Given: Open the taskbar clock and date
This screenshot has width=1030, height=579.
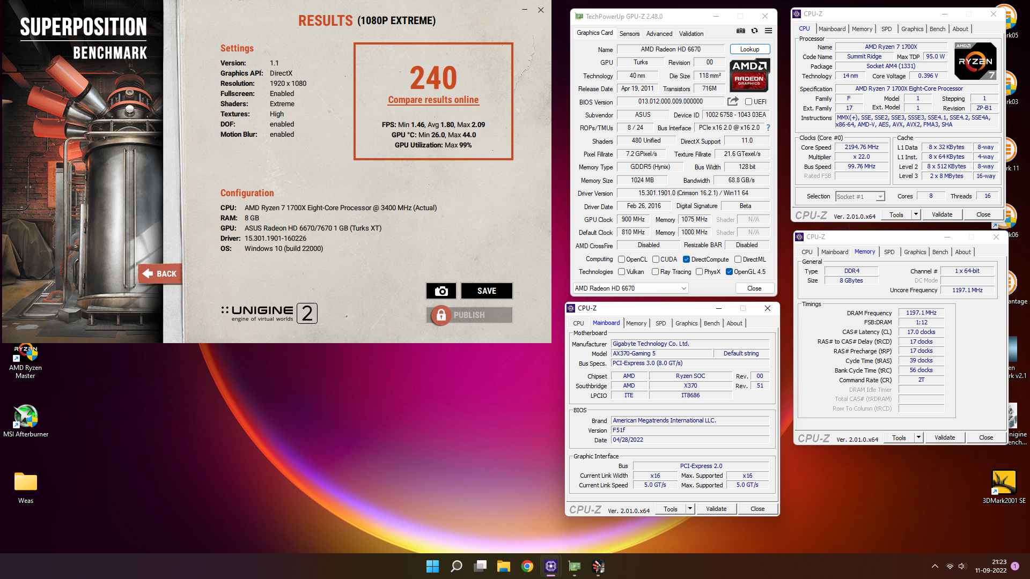Looking at the screenshot, I should click(990, 566).
